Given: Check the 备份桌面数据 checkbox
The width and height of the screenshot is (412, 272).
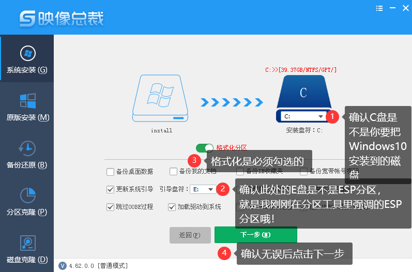Looking at the screenshot, I should pos(110,172).
